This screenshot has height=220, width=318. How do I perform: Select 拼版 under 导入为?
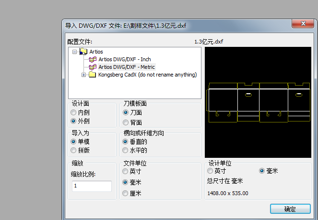pos(73,150)
